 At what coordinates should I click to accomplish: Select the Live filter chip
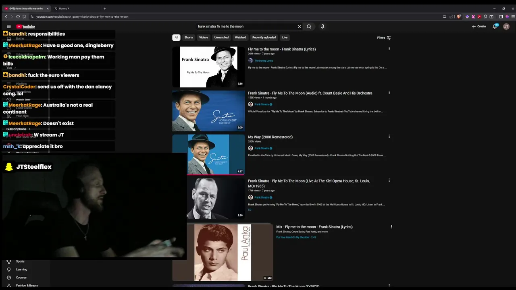pos(285,37)
